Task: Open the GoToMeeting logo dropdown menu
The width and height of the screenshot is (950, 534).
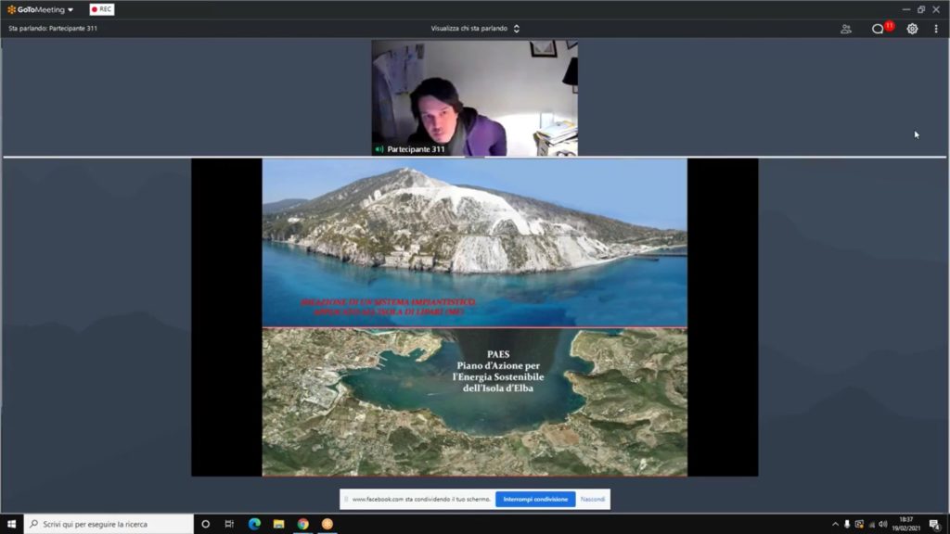Action: point(40,9)
